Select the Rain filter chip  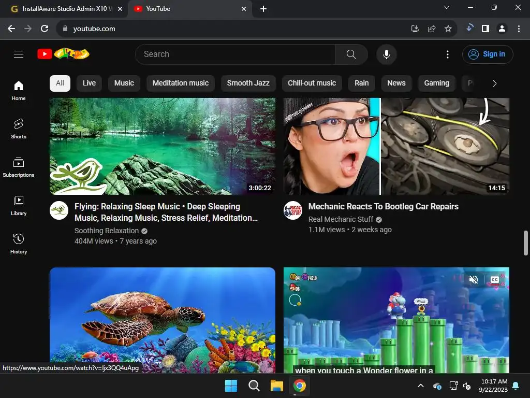pyautogui.click(x=361, y=83)
